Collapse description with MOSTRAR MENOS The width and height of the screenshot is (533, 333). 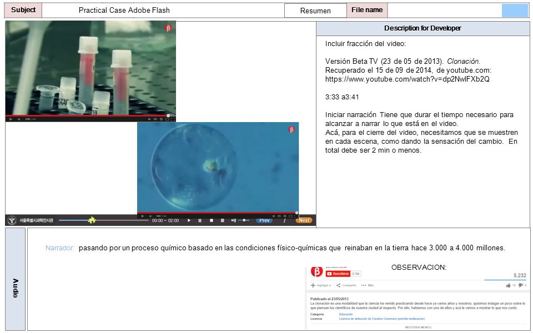click(x=418, y=327)
